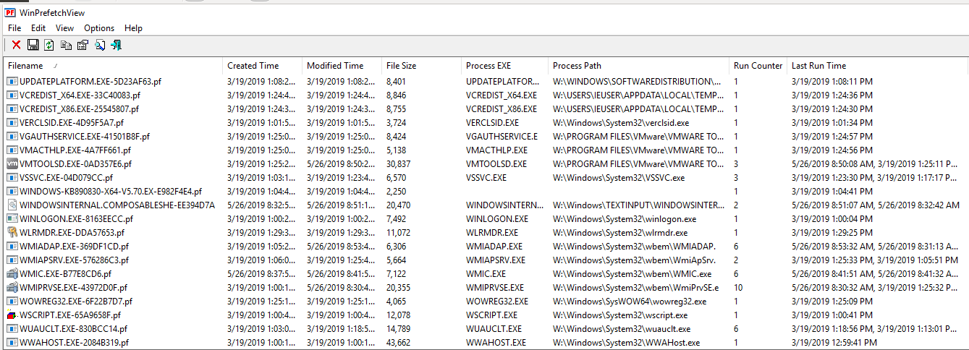Sort by the Last Run Time header
This screenshot has height=350, width=969.
click(818, 66)
